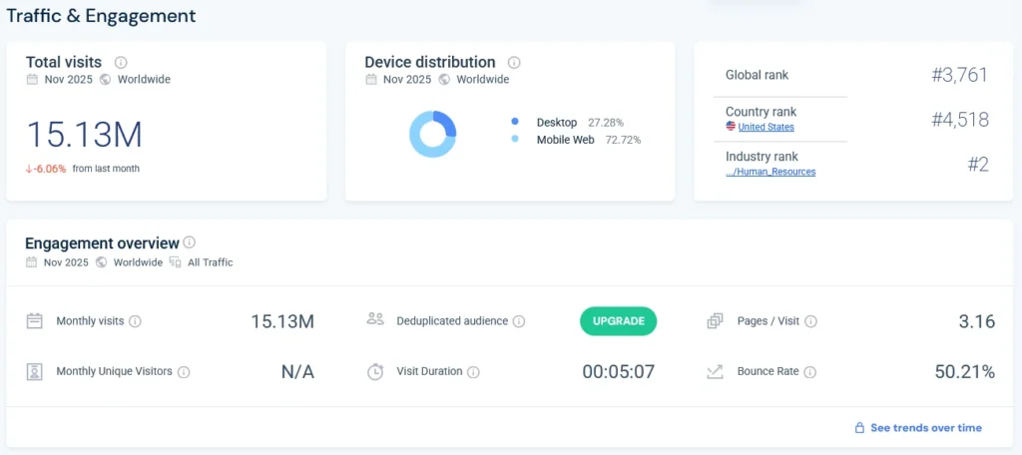
Task: Click info icon next to Engagement overview
Action: click(190, 242)
